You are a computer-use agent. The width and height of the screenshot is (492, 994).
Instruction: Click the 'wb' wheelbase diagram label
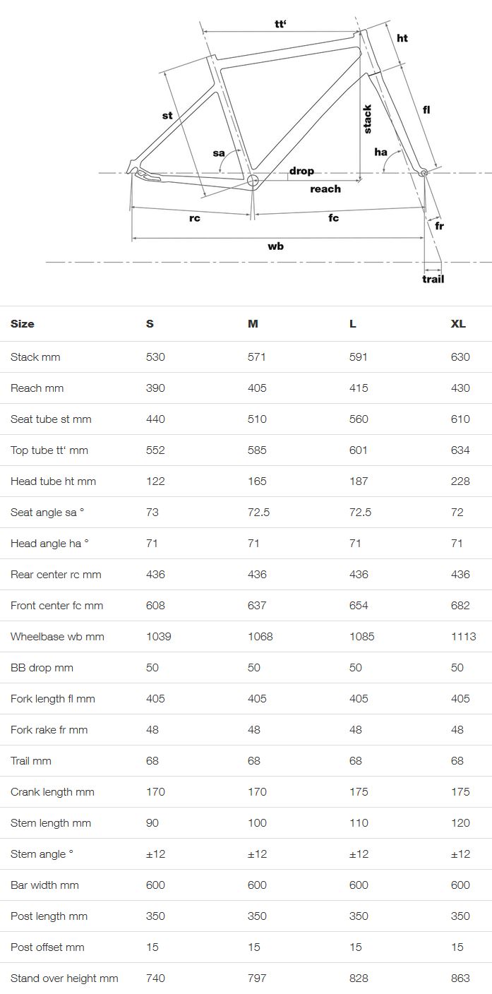pos(275,246)
